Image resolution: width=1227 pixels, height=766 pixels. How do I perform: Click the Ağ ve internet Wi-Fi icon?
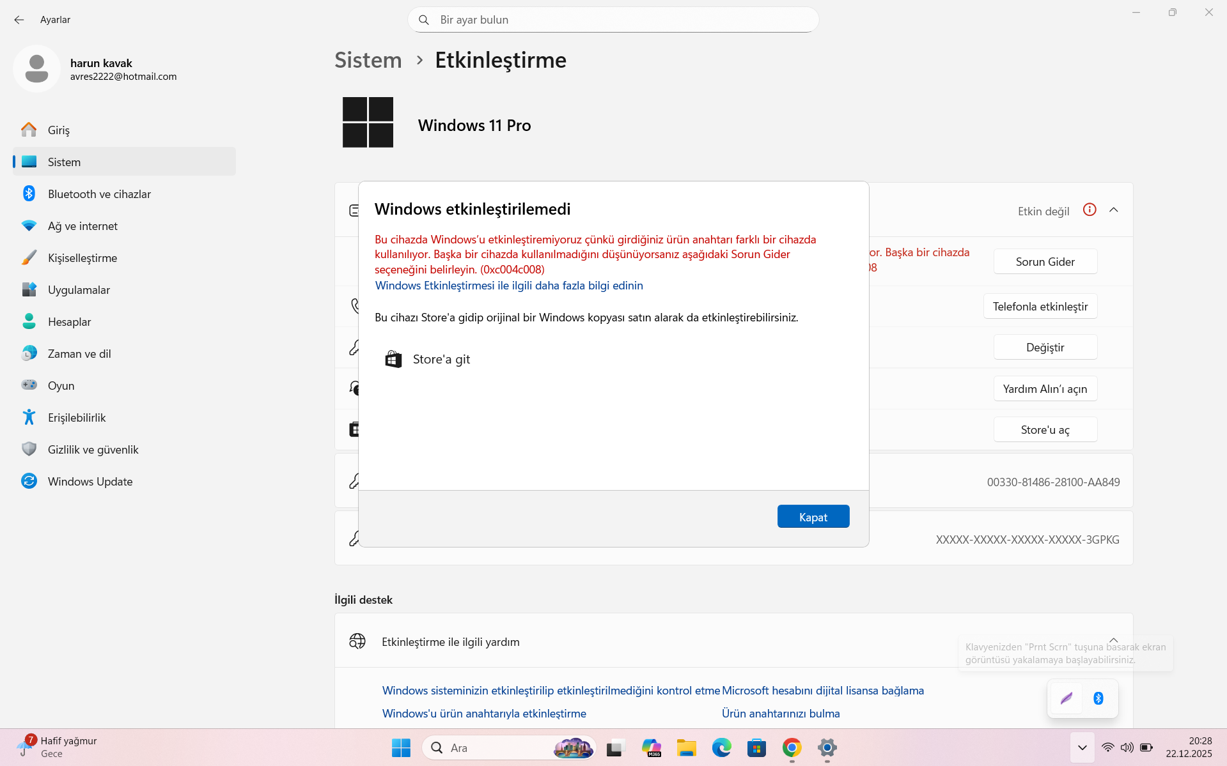click(x=29, y=226)
